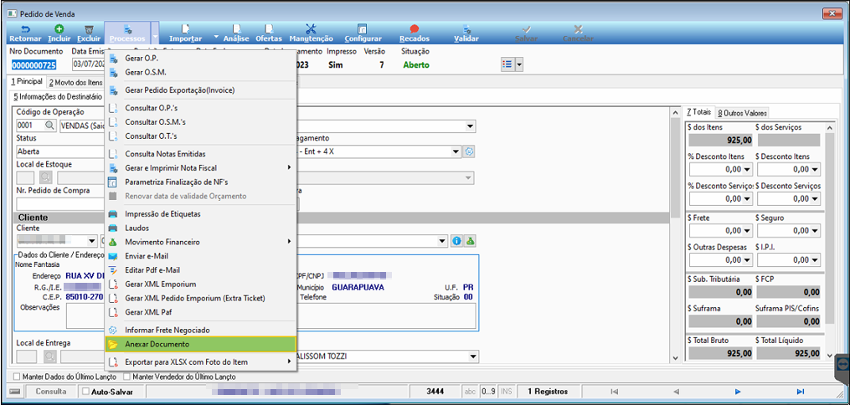Click the list view icon near Situação

tap(507, 64)
